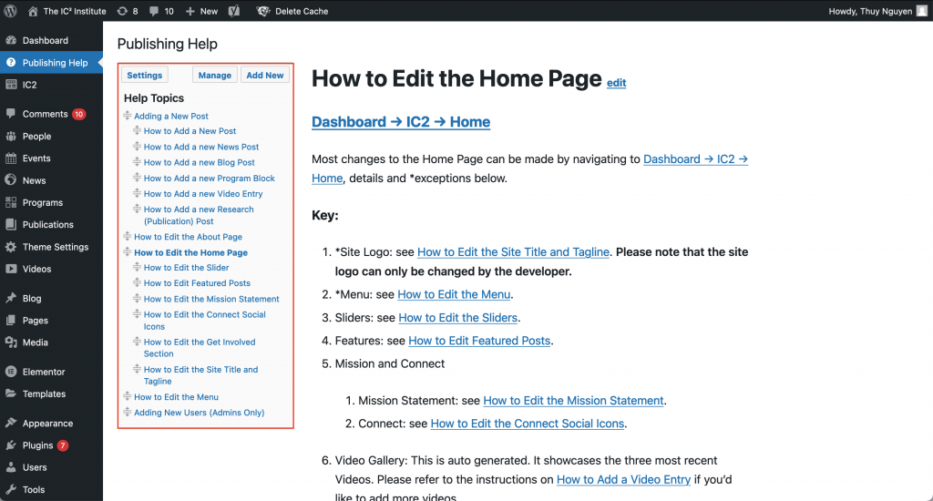Select How to Add a new Program Block topic
This screenshot has width=933, height=501.
[210, 178]
